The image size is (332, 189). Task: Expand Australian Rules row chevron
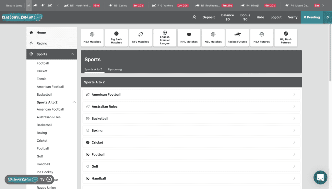(x=294, y=106)
